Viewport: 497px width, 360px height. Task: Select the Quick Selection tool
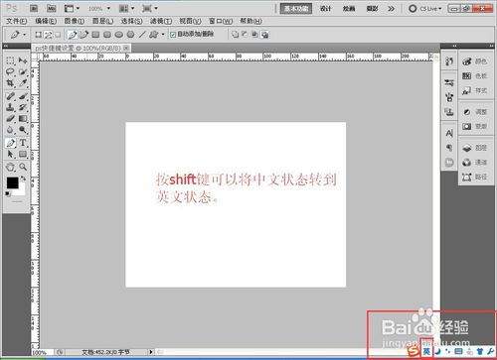(x=23, y=71)
